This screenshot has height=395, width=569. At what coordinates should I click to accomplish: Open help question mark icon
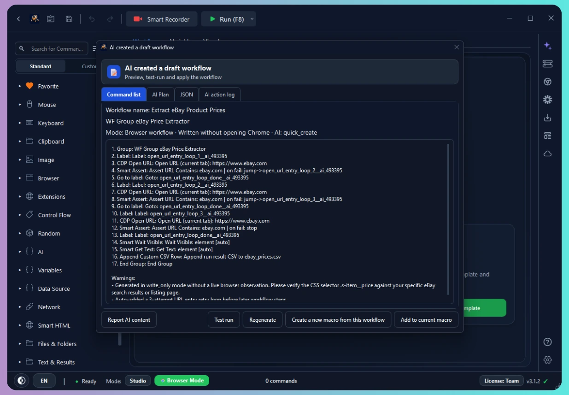pos(547,342)
